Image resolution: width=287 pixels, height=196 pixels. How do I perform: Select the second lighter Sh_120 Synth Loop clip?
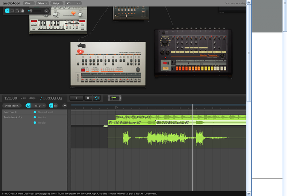(201, 123)
